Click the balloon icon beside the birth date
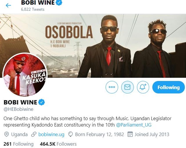The height and width of the screenshot is (148, 186). click(71, 135)
